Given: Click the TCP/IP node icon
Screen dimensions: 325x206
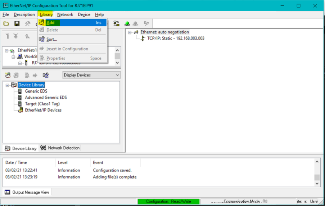Looking at the screenshot, I should click(143, 38).
